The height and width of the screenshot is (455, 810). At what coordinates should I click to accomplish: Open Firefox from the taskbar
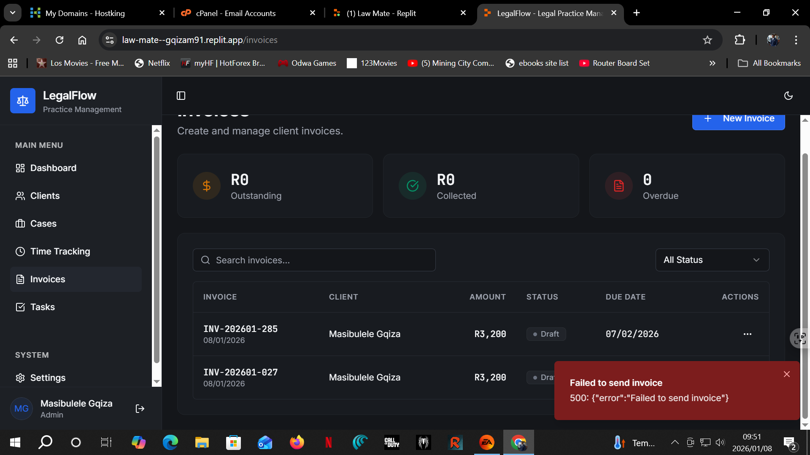click(297, 442)
